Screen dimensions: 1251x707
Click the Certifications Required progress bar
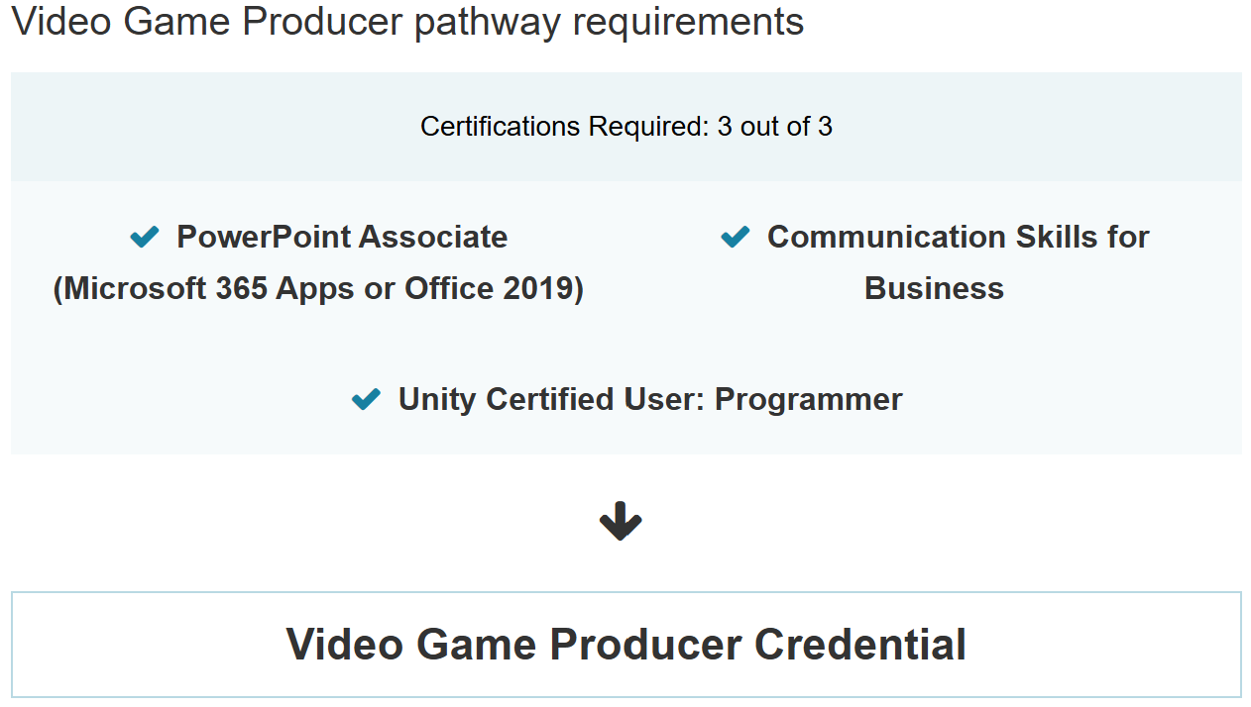point(625,127)
